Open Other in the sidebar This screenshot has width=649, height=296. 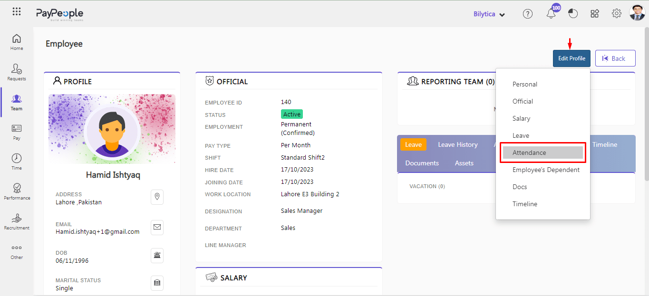pyautogui.click(x=17, y=251)
